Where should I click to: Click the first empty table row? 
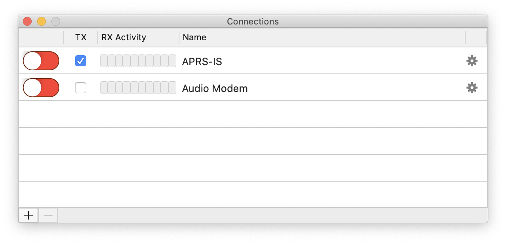click(x=253, y=114)
